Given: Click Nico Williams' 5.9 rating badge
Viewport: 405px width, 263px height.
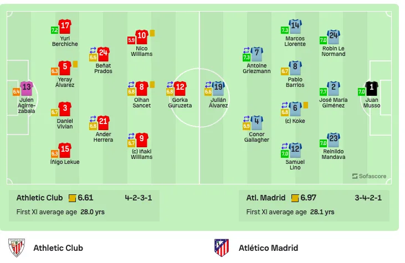Looking at the screenshot, I should [131, 40].
